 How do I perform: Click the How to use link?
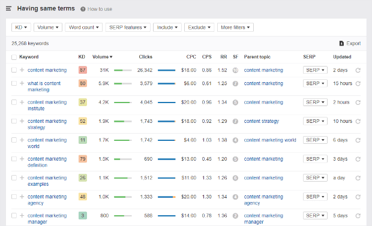click(x=100, y=9)
